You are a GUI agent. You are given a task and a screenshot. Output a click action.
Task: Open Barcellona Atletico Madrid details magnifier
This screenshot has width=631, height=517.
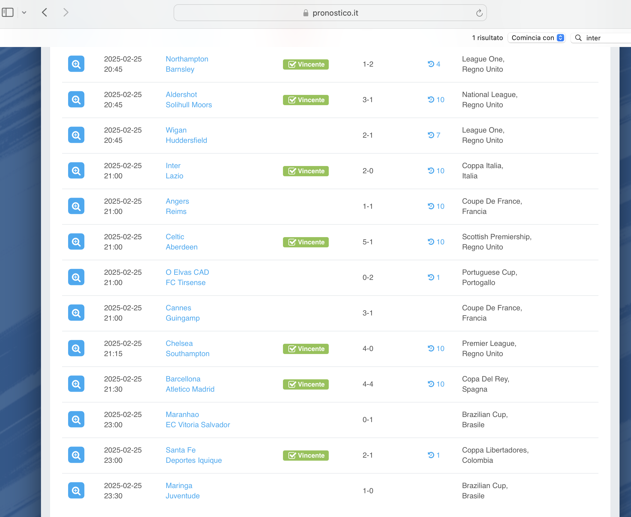76,384
